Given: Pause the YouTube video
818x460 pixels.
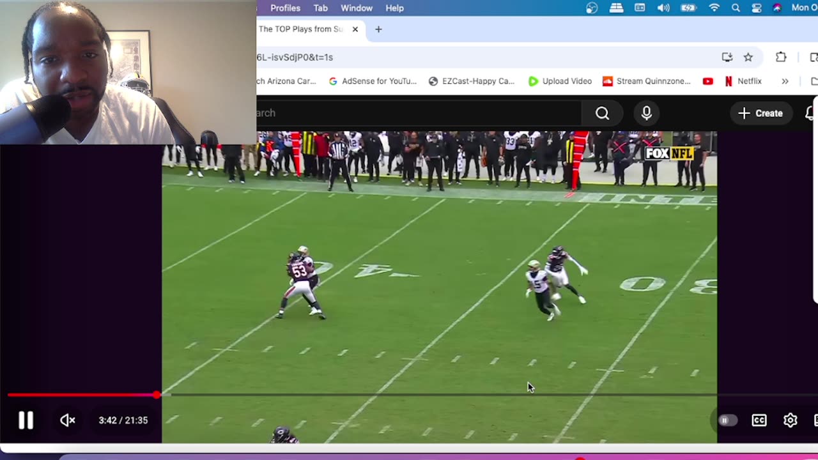Looking at the screenshot, I should [x=26, y=420].
